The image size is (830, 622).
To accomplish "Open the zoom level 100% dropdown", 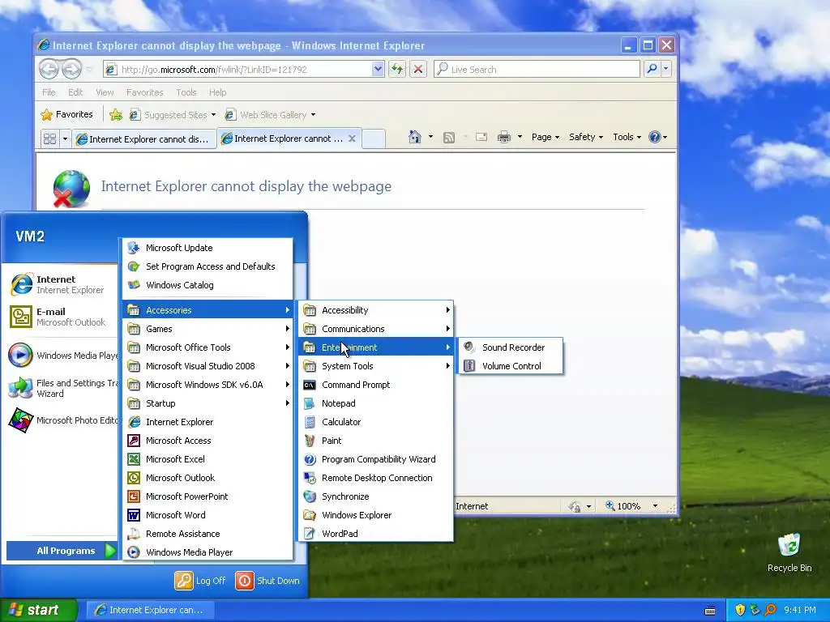I will point(655,506).
